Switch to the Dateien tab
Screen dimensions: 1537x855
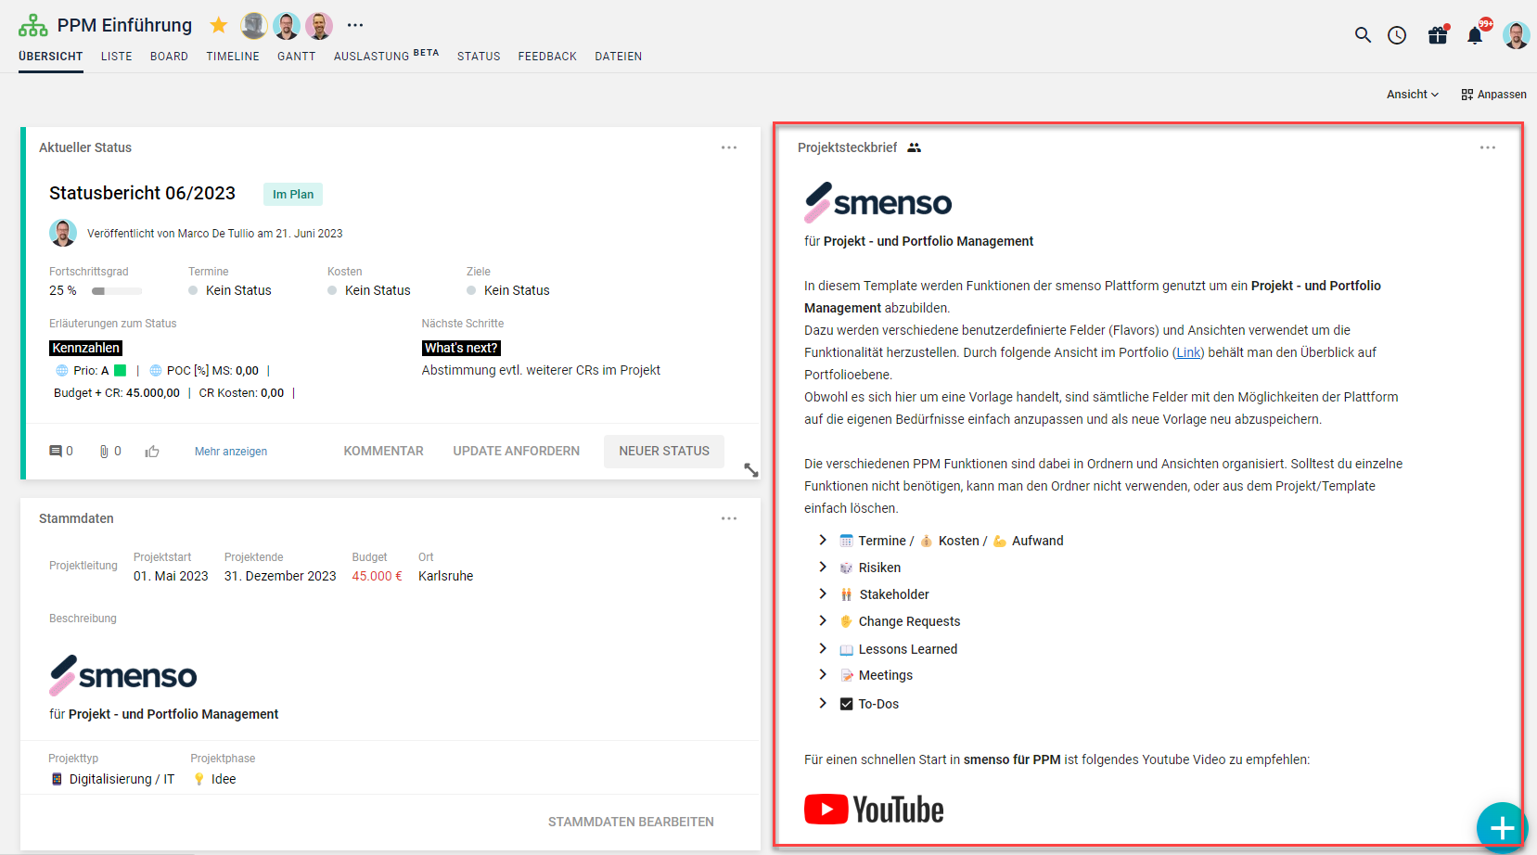pos(619,57)
